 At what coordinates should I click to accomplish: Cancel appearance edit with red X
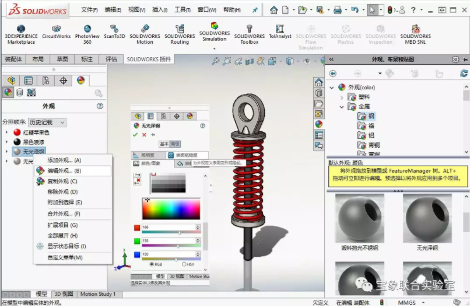[x=144, y=135]
